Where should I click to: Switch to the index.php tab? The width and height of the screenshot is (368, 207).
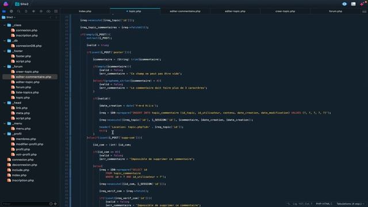click(x=85, y=11)
